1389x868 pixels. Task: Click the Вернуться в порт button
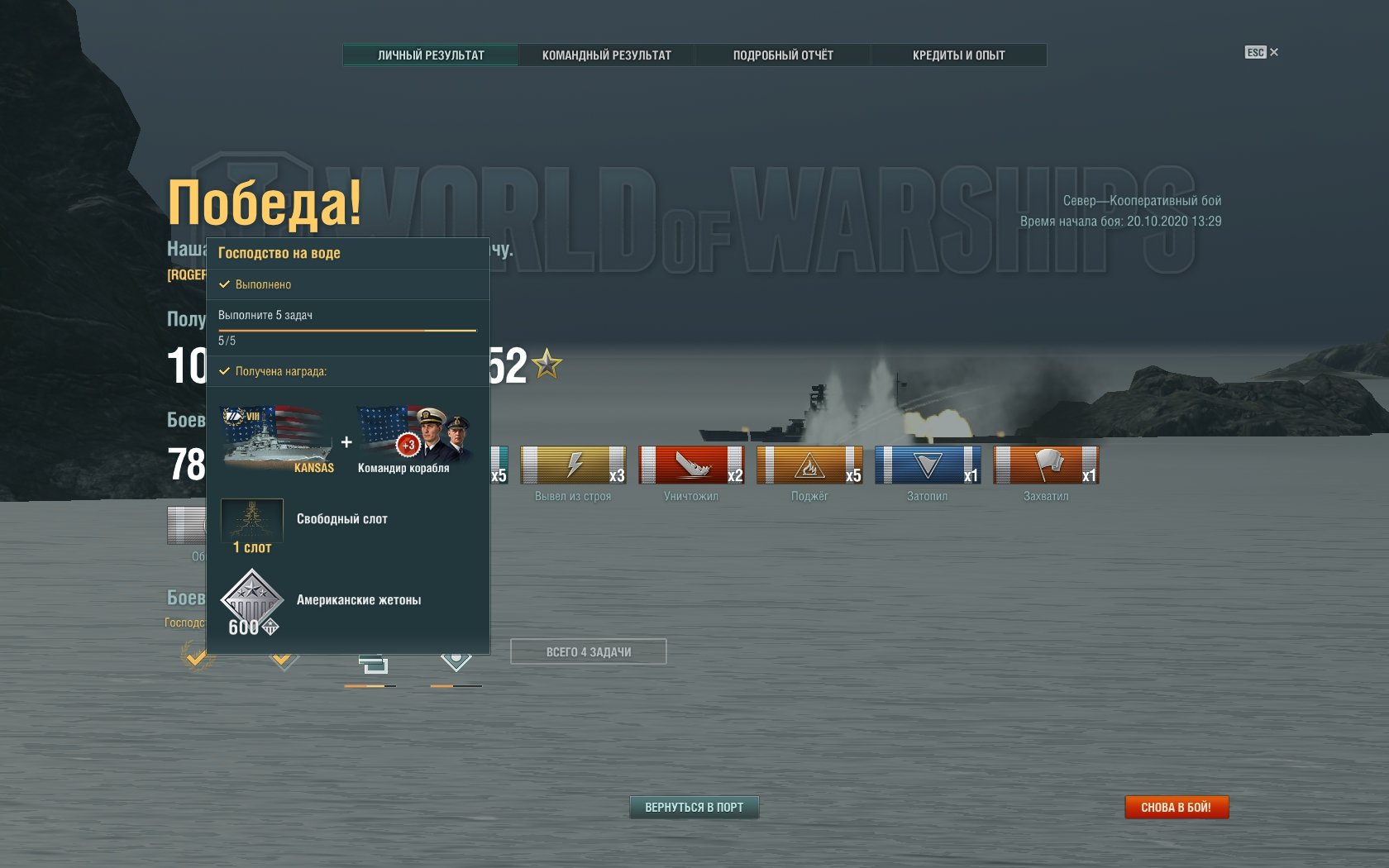pyautogui.click(x=694, y=808)
